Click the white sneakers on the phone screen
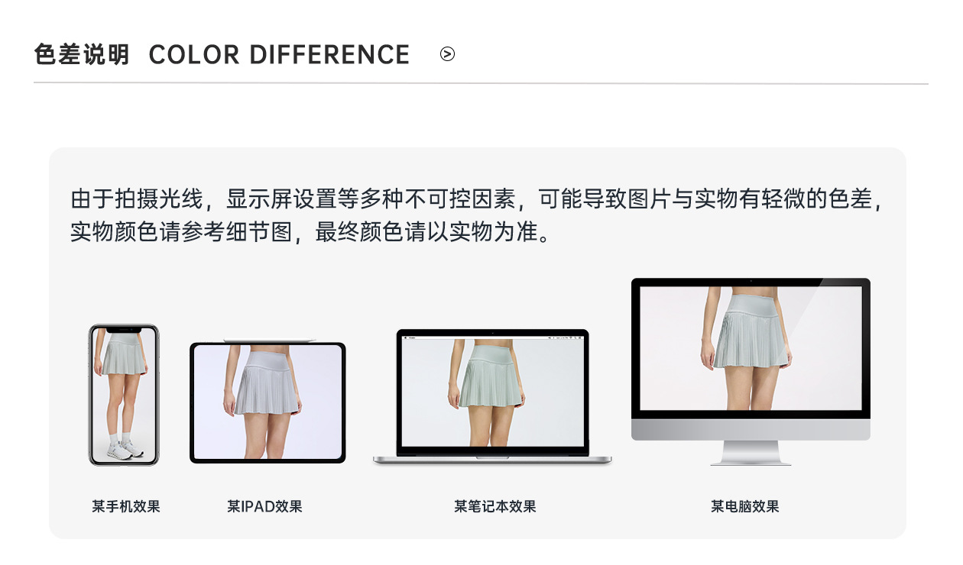Viewport: 963px width, 565px height. click(x=125, y=449)
